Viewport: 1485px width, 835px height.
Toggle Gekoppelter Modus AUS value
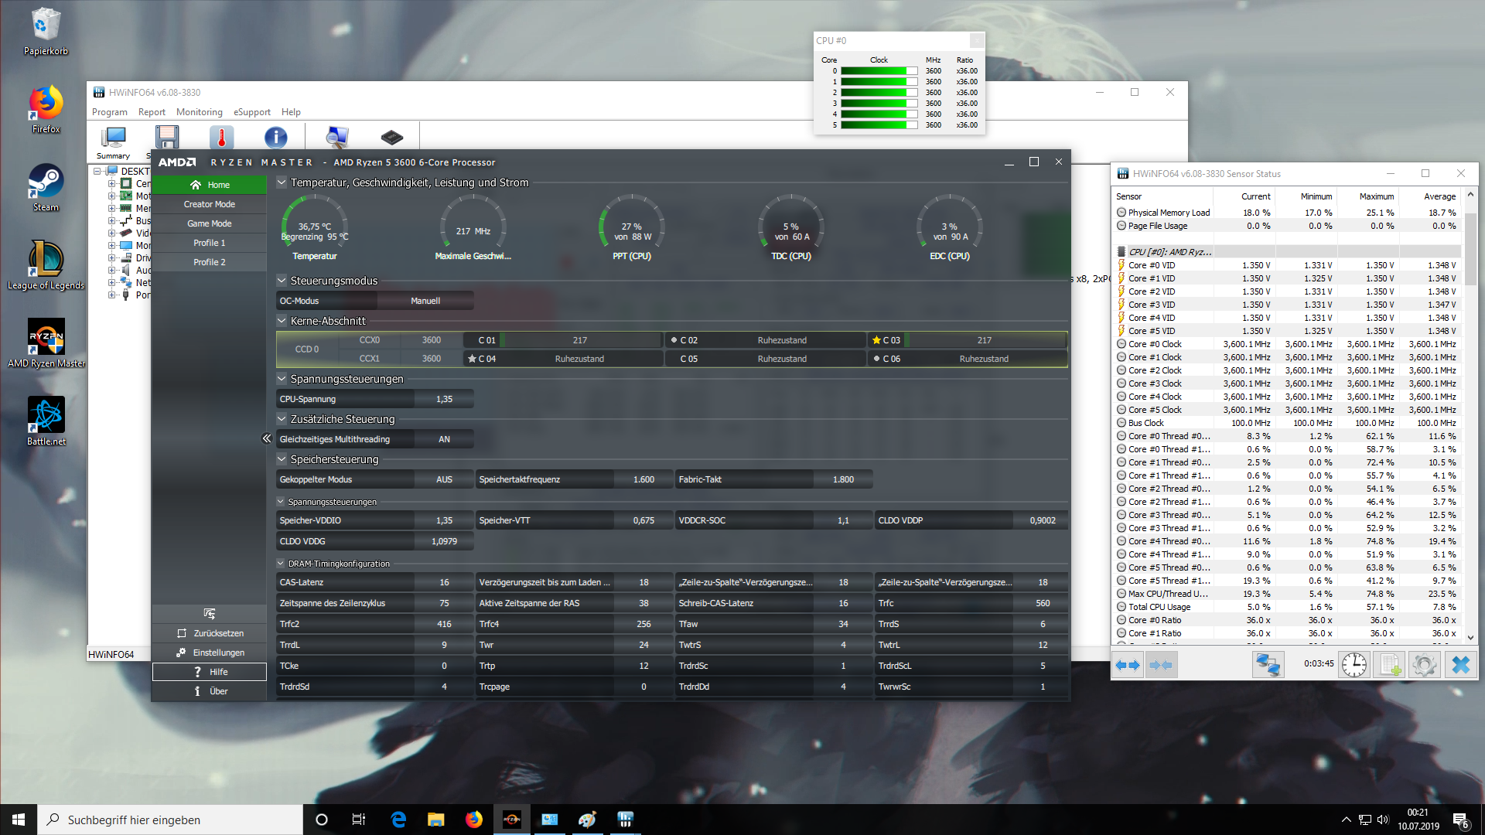[x=444, y=479]
